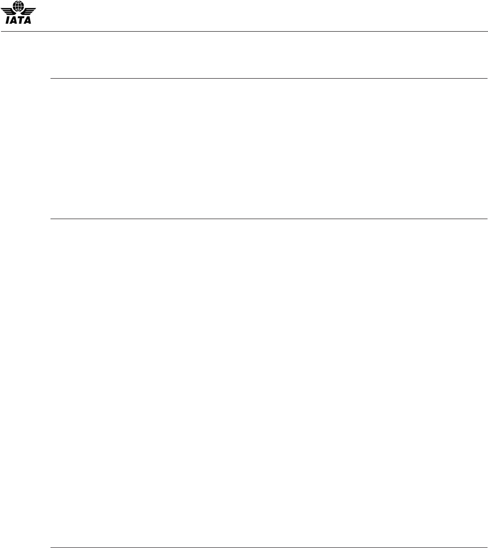Click the top rule of first section
488x548 pixels.
coord(269,78)
